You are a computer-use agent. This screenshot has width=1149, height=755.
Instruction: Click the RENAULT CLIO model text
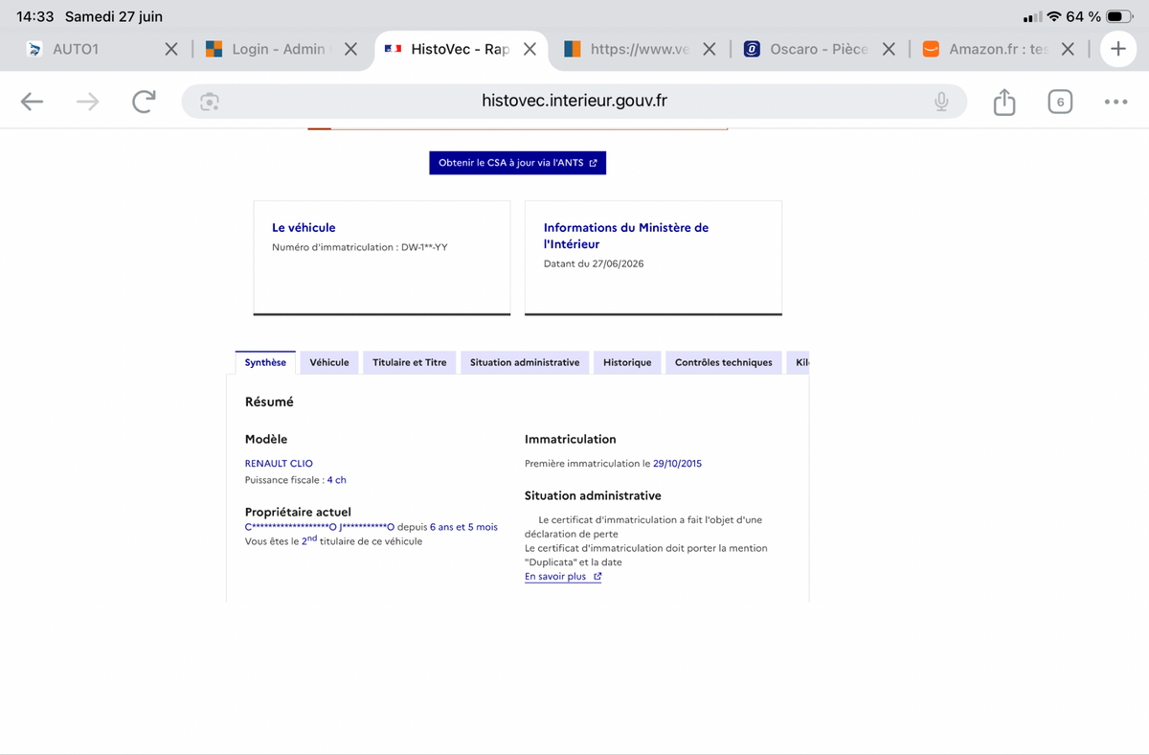click(x=279, y=464)
